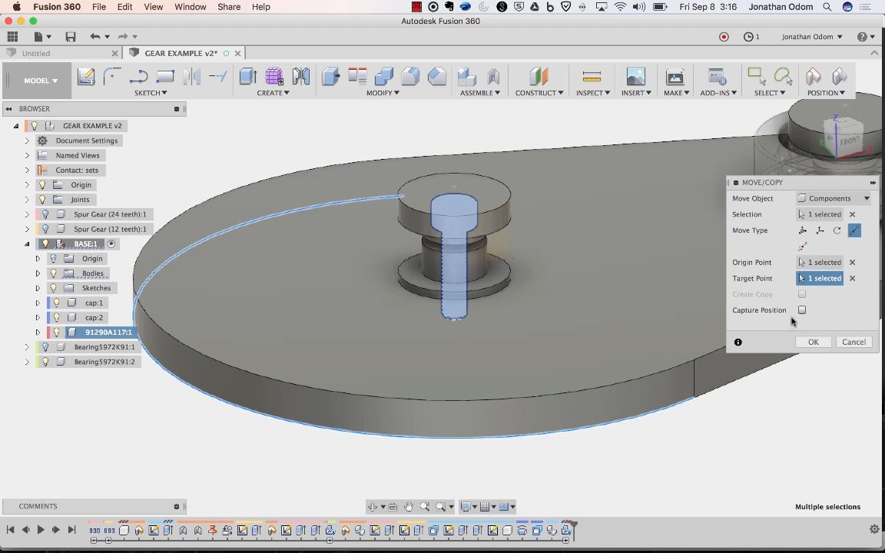Hide the Spur Gear (24 teeth):1 component
This screenshot has height=553, width=885.
point(45,214)
